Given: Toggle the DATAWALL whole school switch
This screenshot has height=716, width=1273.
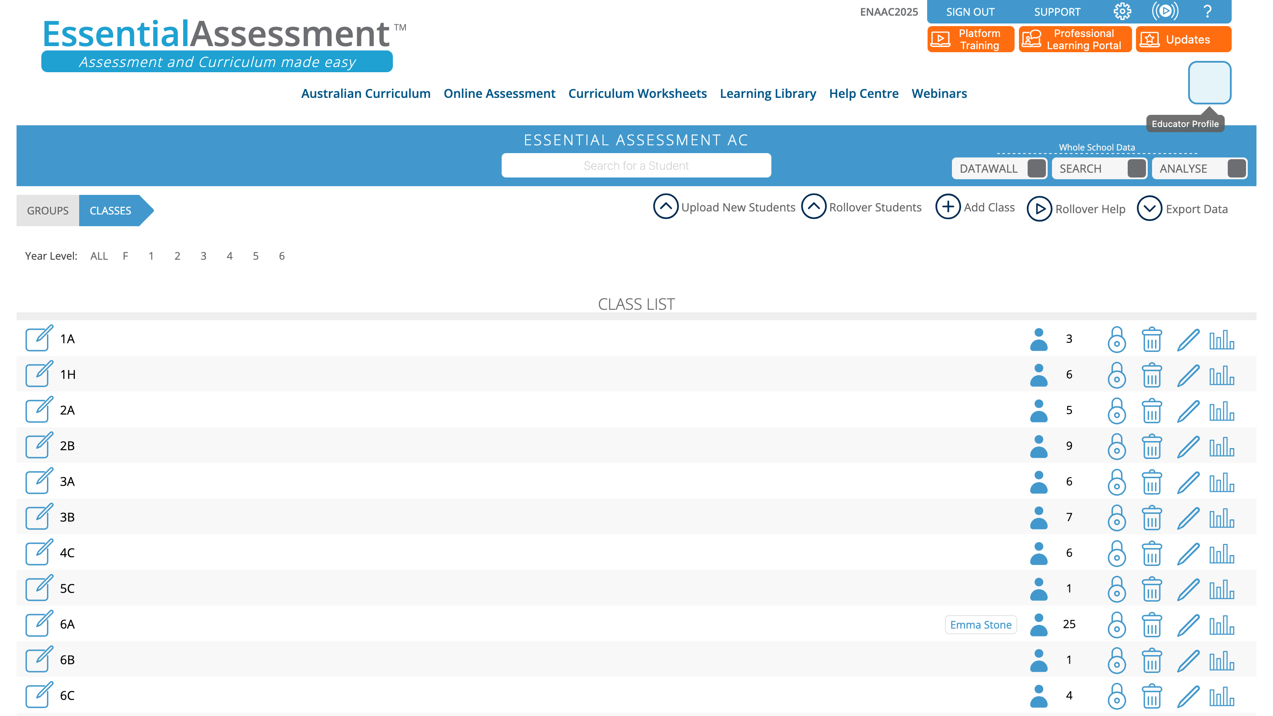Looking at the screenshot, I should point(1036,168).
